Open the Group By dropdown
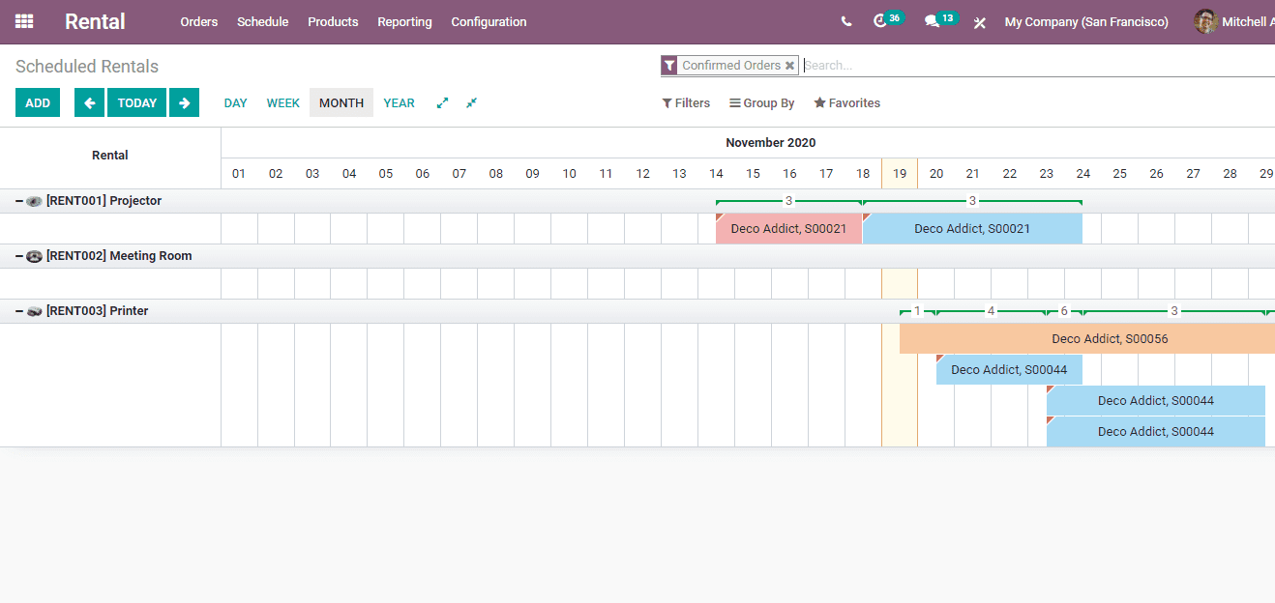The height and width of the screenshot is (603, 1275). point(762,102)
